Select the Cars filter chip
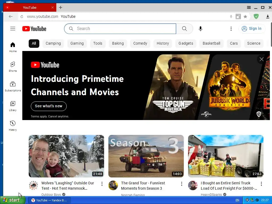Screen dimensions: 272x204 (x=234, y=43)
